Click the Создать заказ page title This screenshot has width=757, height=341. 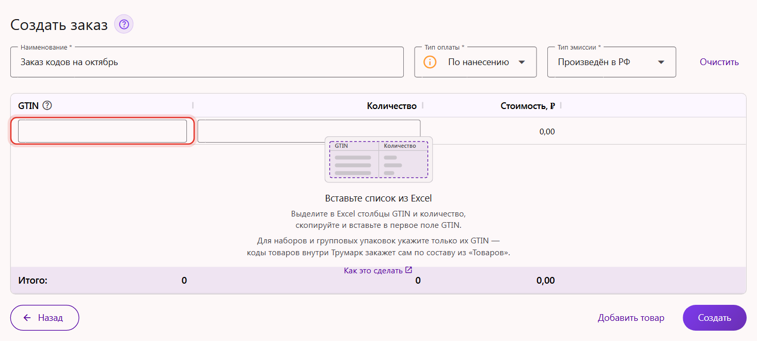(x=59, y=25)
